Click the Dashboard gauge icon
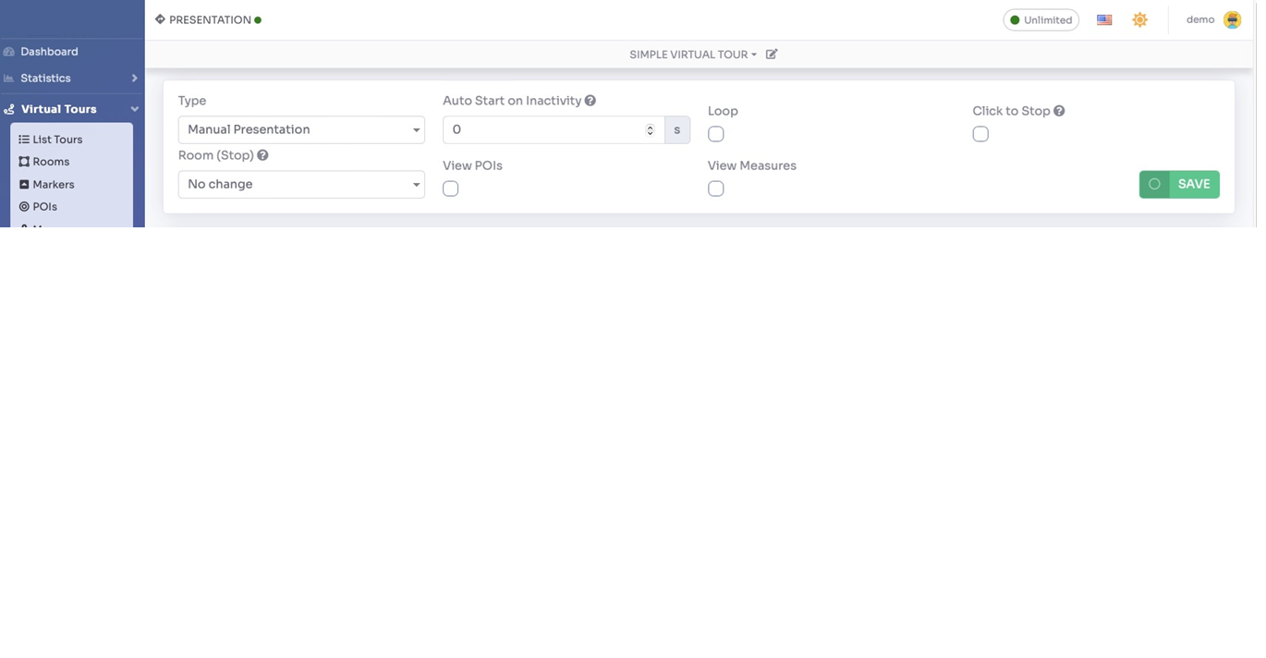 click(x=9, y=52)
